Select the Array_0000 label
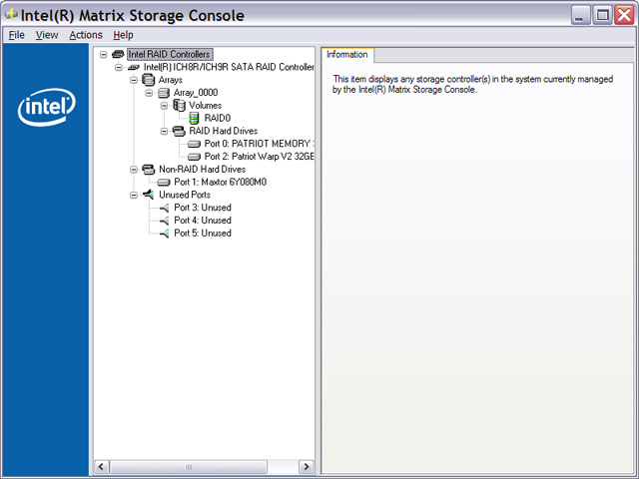The width and height of the screenshot is (639, 479). point(196,93)
